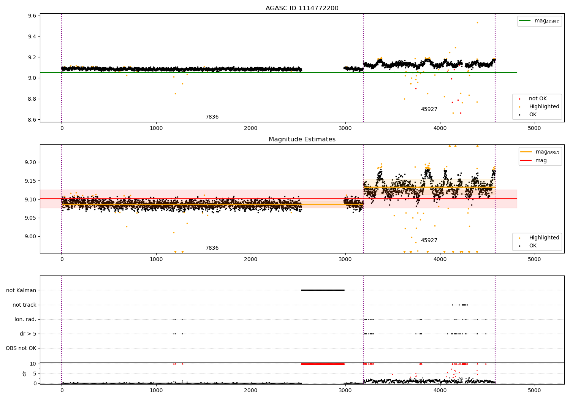570x399 pixels.
Task: Click the 'Ion. rad.' axis label
Action: [25, 319]
